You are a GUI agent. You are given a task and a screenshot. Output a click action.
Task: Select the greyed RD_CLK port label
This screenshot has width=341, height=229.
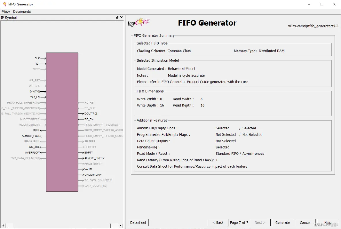point(90,108)
